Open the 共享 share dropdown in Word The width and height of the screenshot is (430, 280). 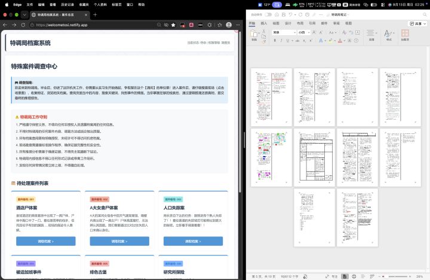[x=417, y=23]
